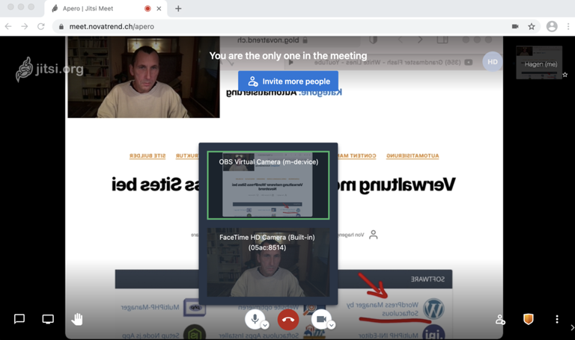Toggle the camera on or off
The height and width of the screenshot is (340, 575).
pyautogui.click(x=321, y=319)
